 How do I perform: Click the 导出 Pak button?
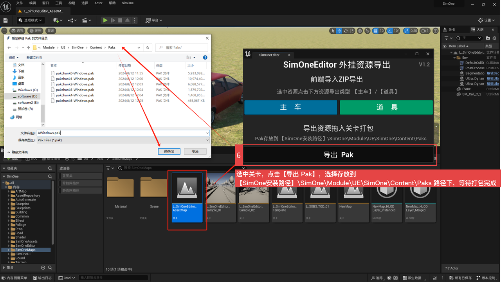coord(339,155)
